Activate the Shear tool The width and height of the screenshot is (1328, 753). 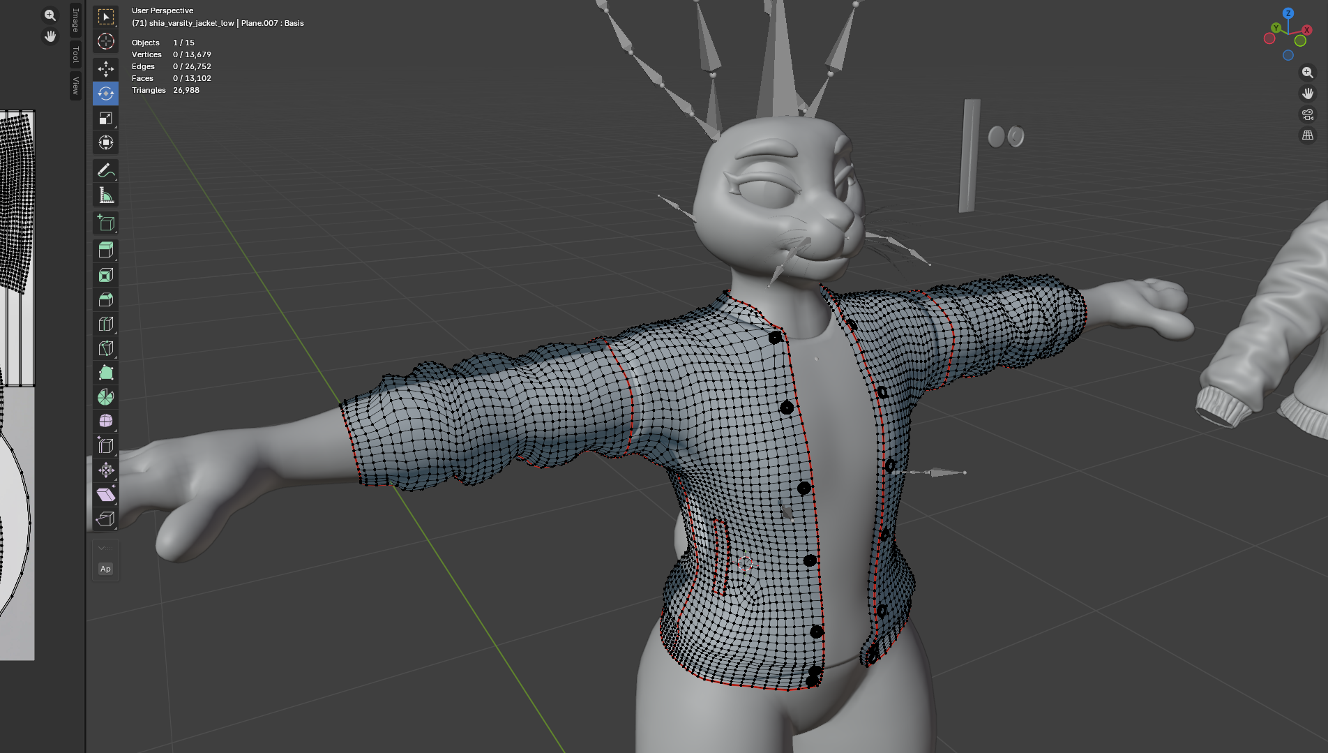point(105,495)
